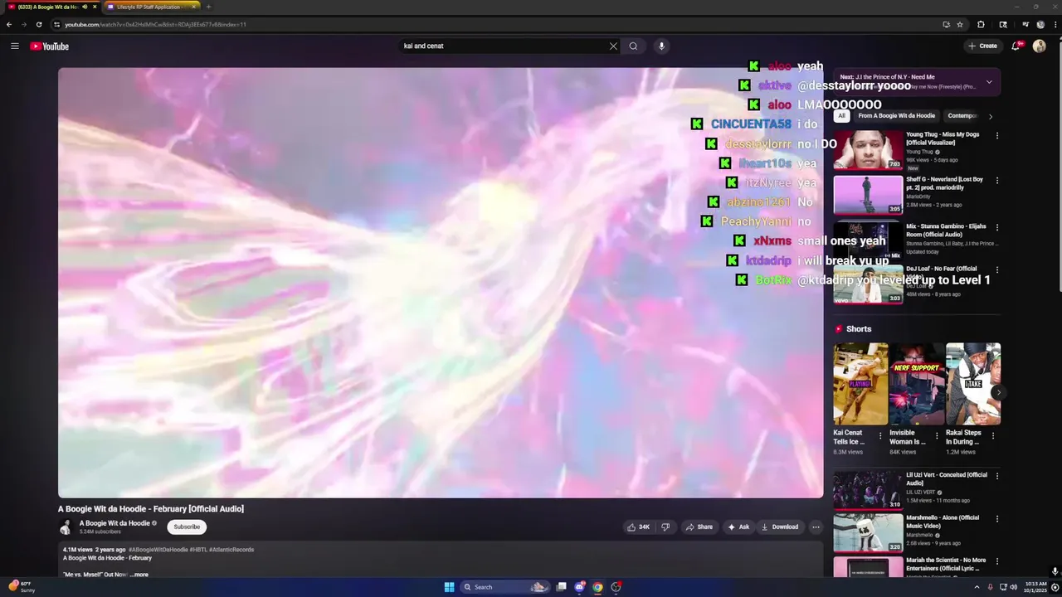1062x597 pixels.
Task: Open the account avatar menu
Action: point(1040,46)
